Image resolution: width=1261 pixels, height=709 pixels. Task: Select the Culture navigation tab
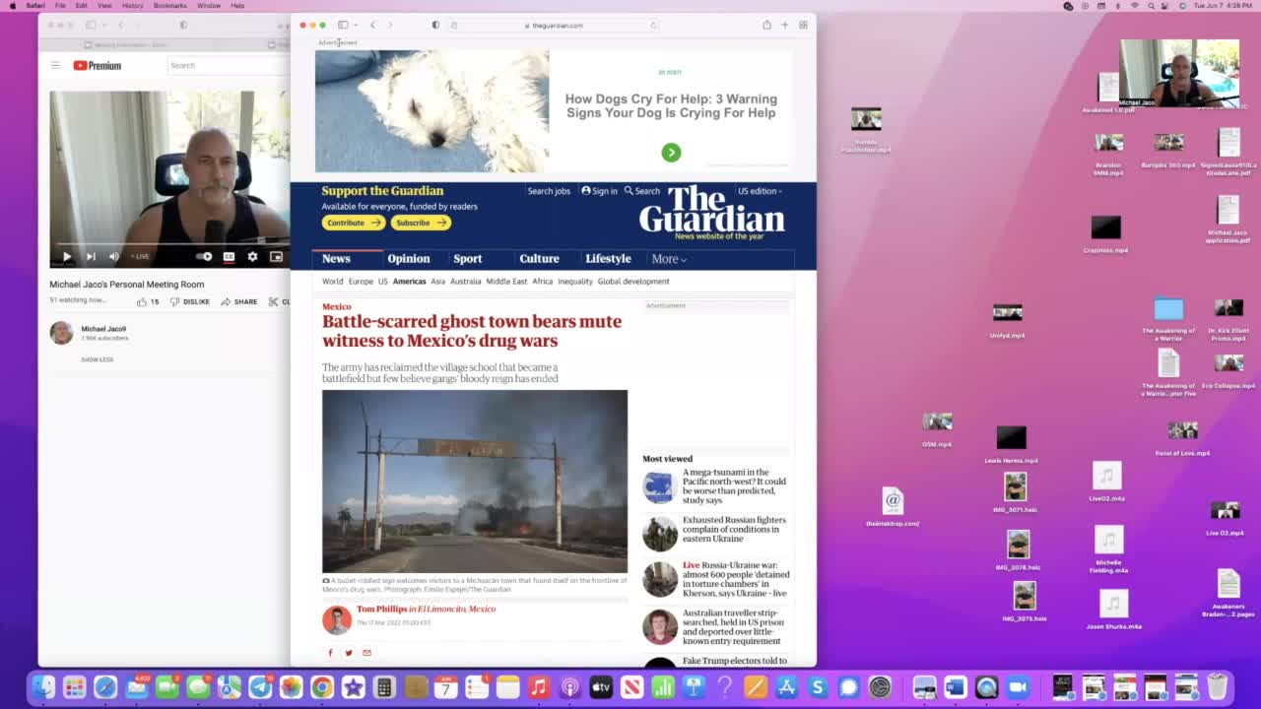pos(539,259)
